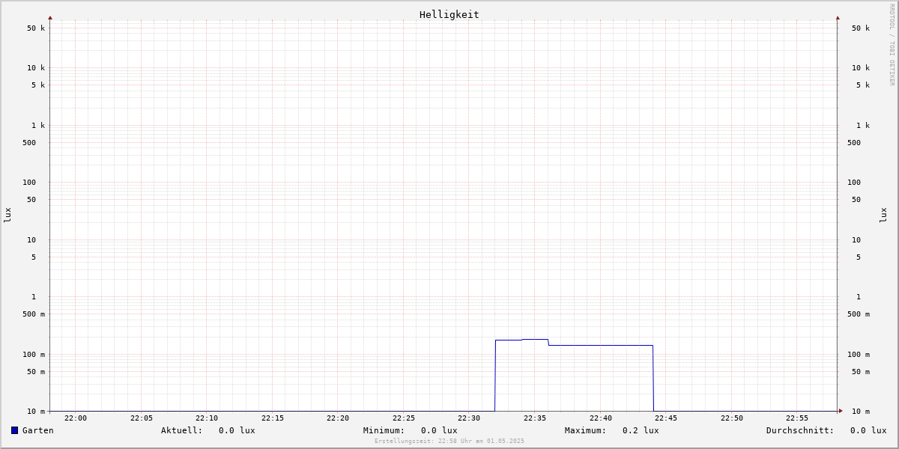
Task: Click the "500 m" label on right axis
Action: tap(859, 314)
